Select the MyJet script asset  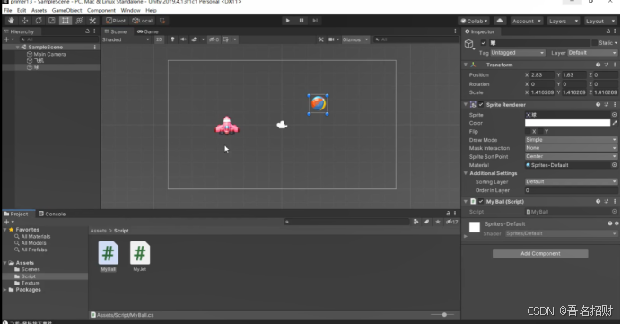tap(140, 257)
